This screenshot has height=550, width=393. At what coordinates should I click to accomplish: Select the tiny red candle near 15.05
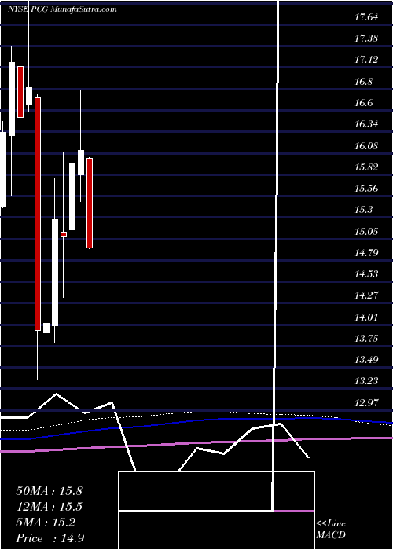[64, 234]
